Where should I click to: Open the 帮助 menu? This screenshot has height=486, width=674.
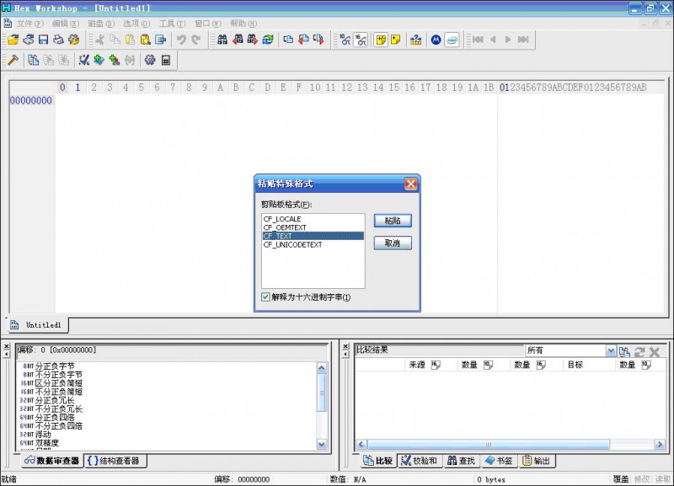pyautogui.click(x=243, y=24)
